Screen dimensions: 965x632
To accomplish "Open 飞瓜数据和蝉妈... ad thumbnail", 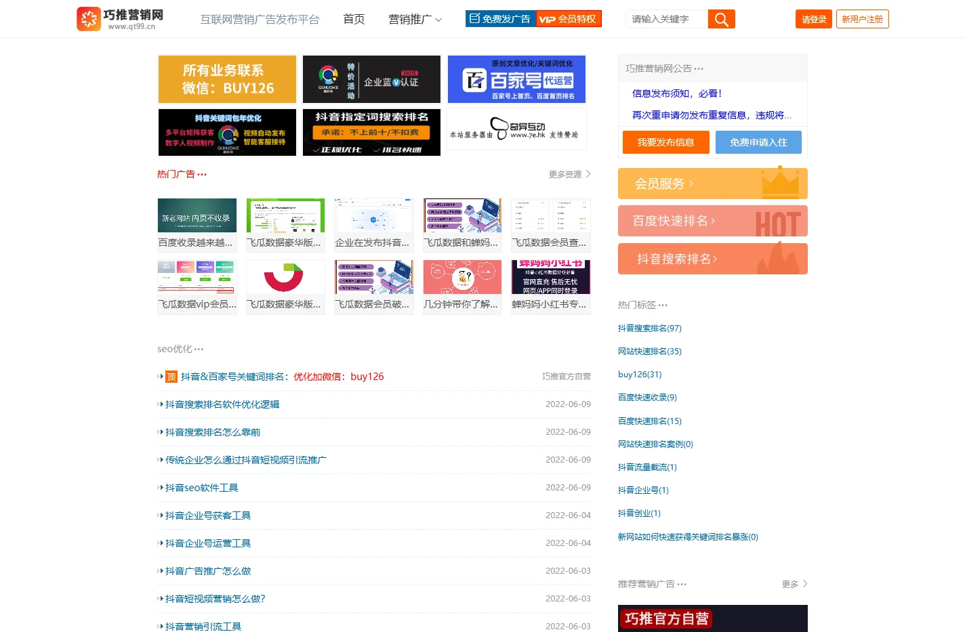I will click(462, 225).
